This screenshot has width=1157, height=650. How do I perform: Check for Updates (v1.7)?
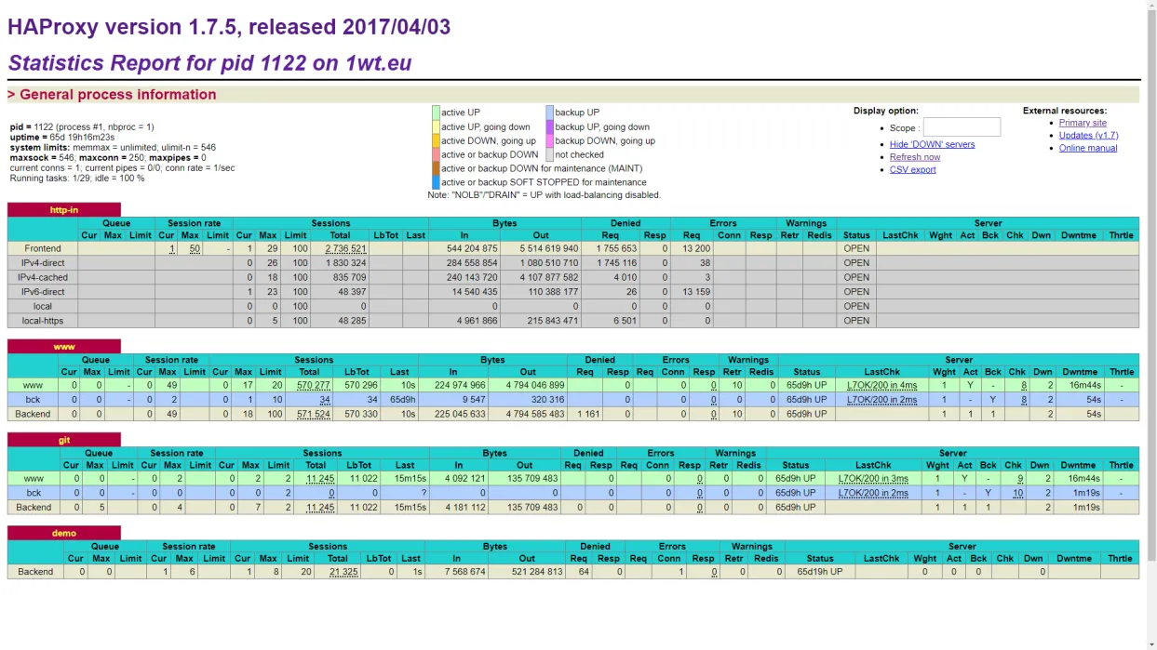coord(1088,135)
